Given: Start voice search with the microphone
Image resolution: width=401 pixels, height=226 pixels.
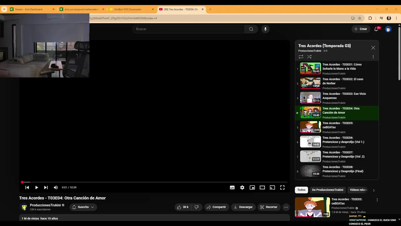Looking at the screenshot, I should 265,29.
